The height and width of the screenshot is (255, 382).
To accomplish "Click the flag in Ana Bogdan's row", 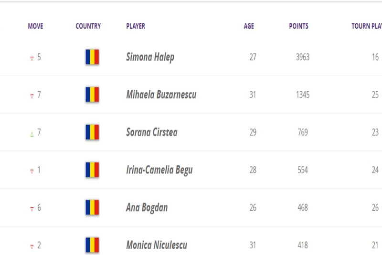I will (92, 208).
